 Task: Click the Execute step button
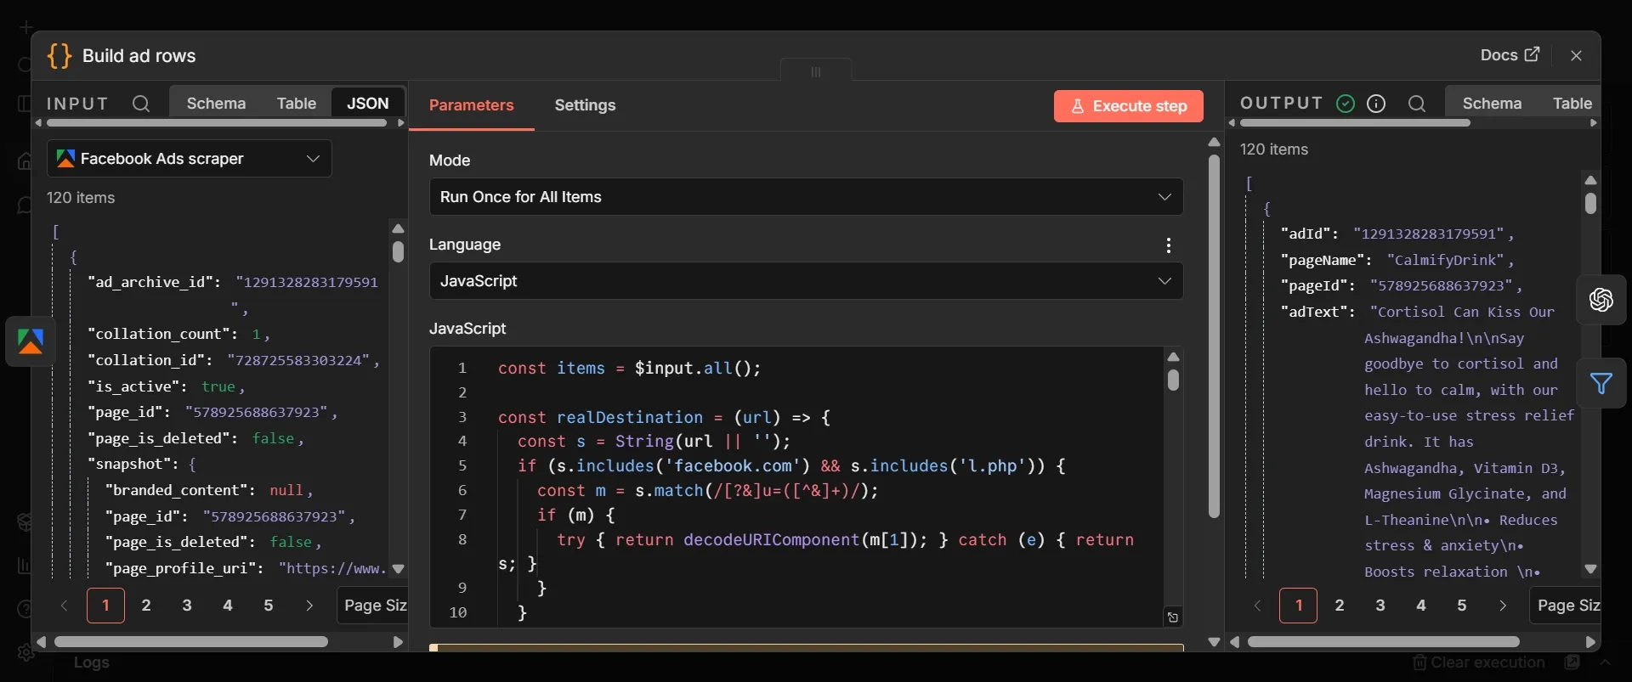tap(1129, 106)
